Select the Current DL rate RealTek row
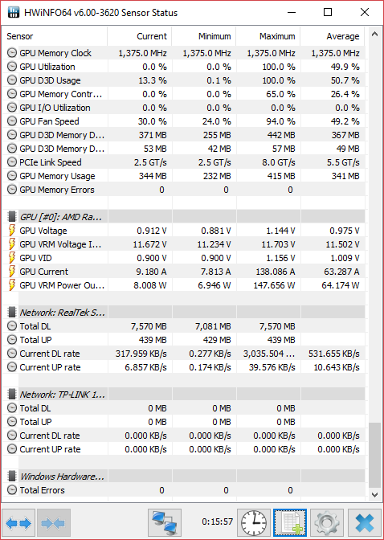The image size is (384, 540). tap(184, 354)
